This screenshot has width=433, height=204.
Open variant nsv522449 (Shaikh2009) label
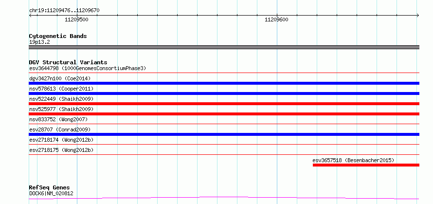pyautogui.click(x=61, y=99)
